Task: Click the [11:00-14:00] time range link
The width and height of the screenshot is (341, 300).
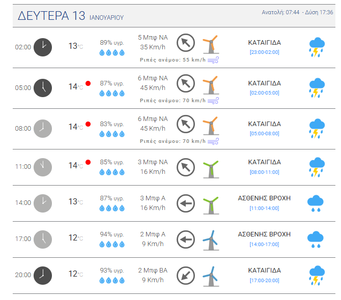Action: 265,208
